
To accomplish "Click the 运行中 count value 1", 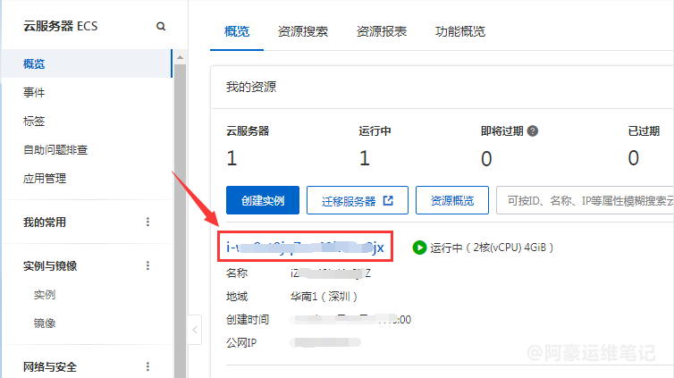I will (x=365, y=158).
